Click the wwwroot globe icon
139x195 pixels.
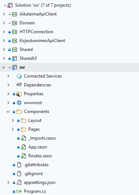click(19, 103)
